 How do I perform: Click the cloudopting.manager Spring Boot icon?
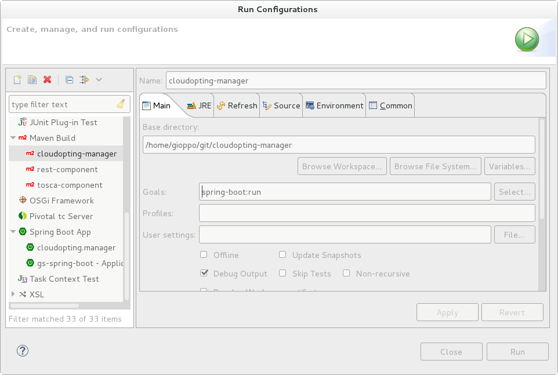[x=30, y=247]
